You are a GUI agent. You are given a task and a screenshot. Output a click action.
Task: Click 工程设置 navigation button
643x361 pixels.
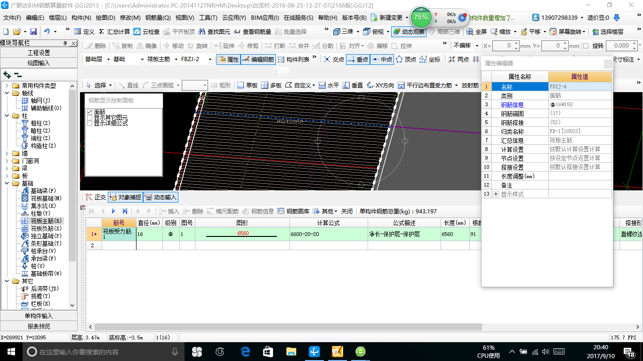(x=39, y=53)
